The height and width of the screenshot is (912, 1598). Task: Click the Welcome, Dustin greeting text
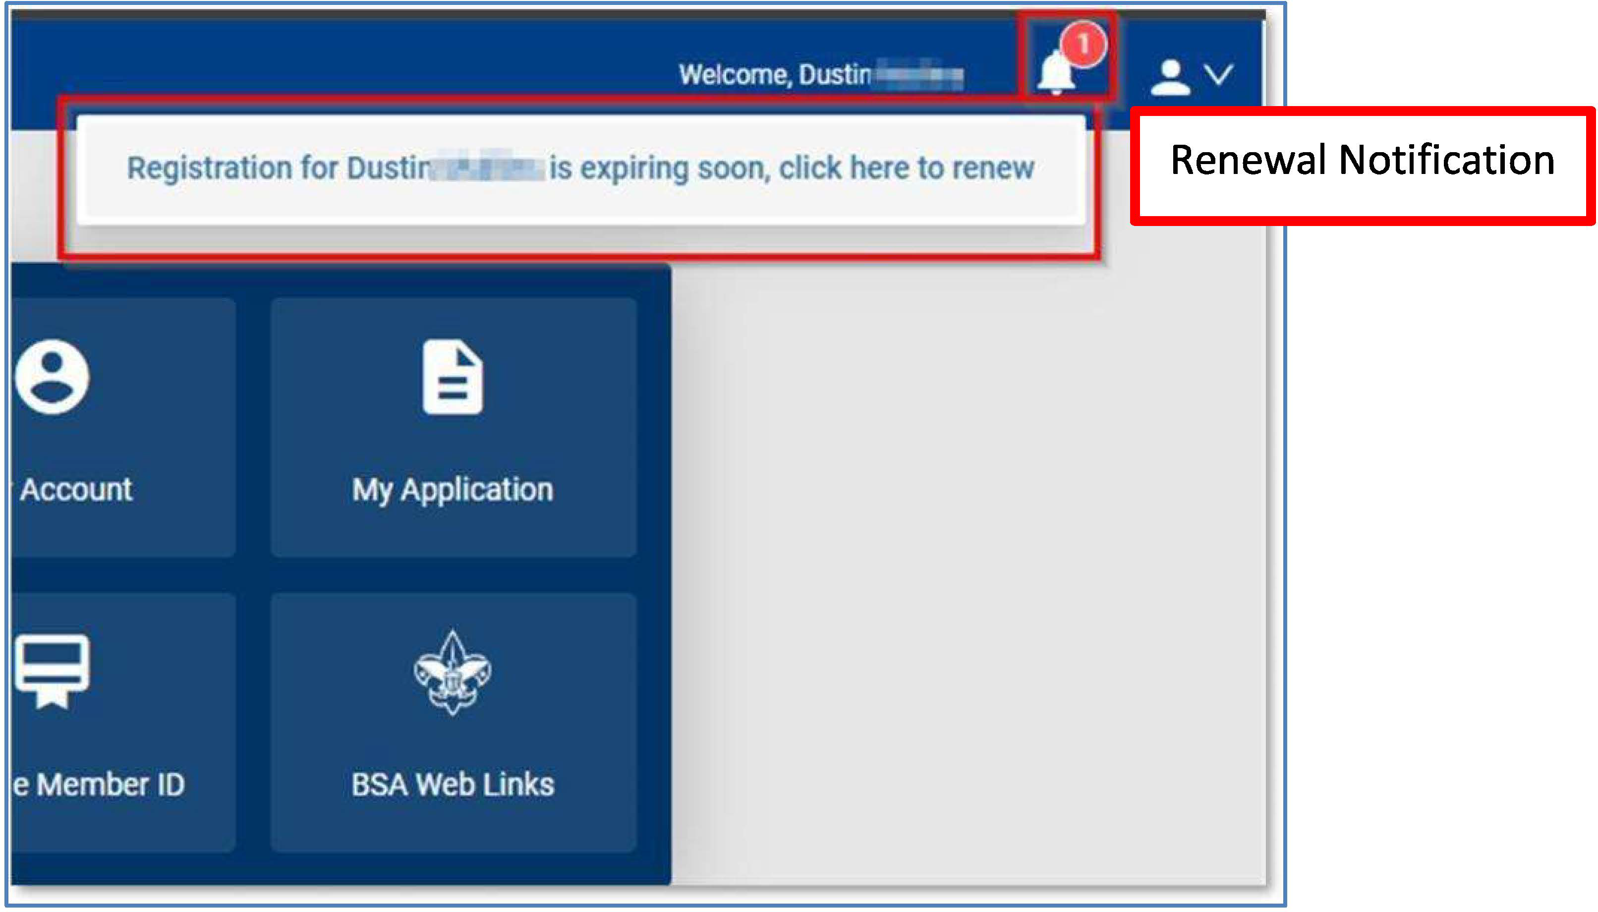[775, 74]
